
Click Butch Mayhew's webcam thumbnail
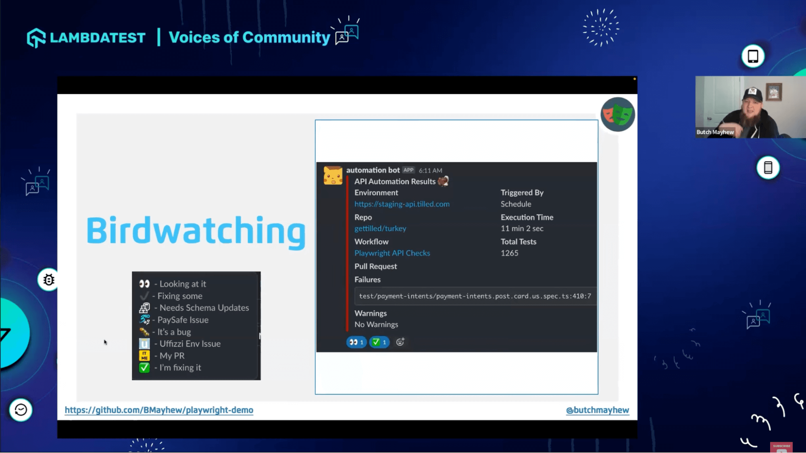pos(750,107)
